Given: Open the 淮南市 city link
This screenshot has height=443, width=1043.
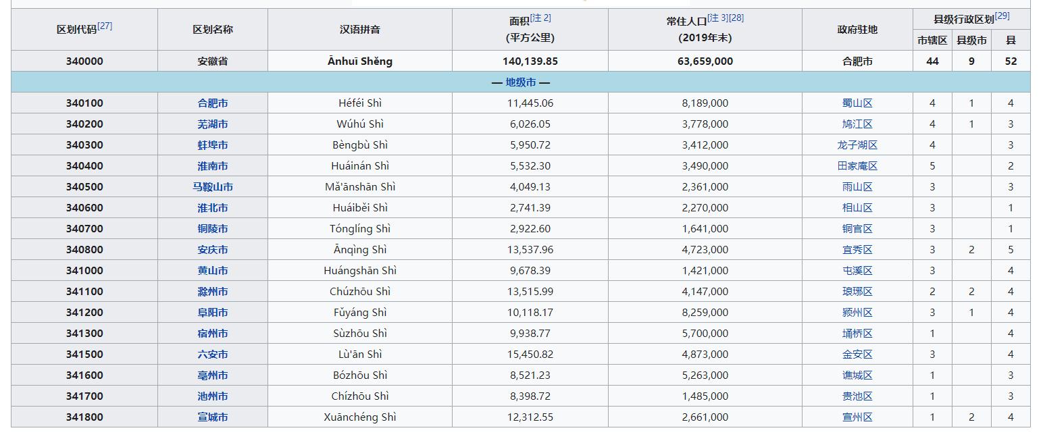Looking at the screenshot, I should click(x=212, y=165).
